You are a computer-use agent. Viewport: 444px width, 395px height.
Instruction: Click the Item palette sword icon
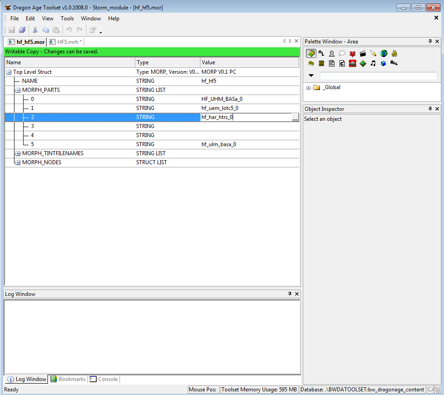[373, 53]
